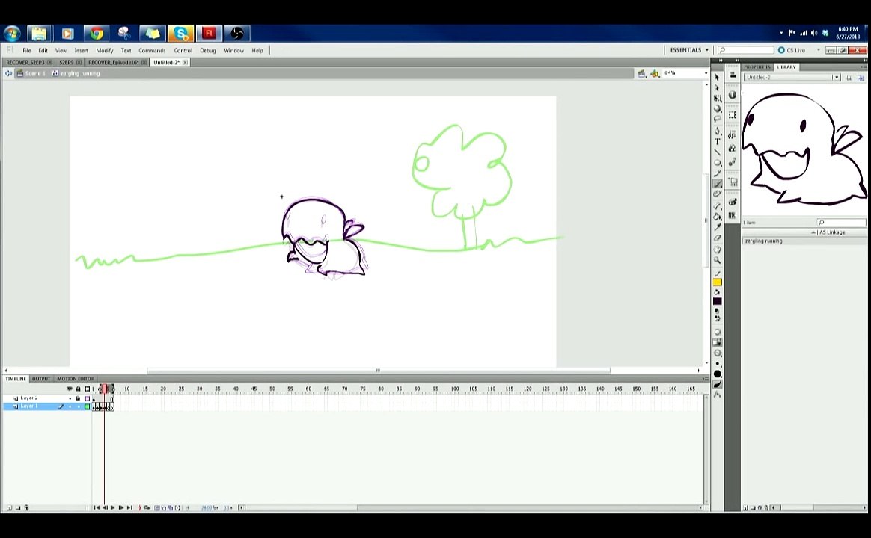Select the Text tool

717,142
